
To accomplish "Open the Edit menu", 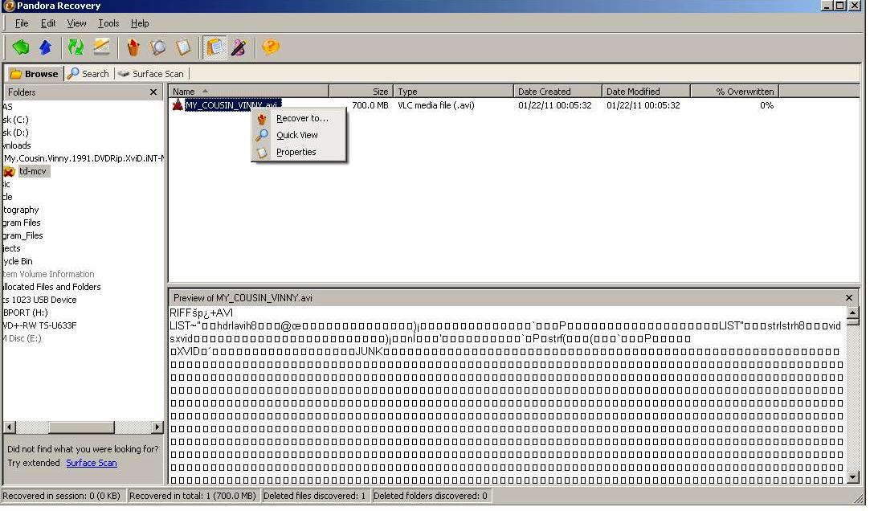I will (x=48, y=23).
